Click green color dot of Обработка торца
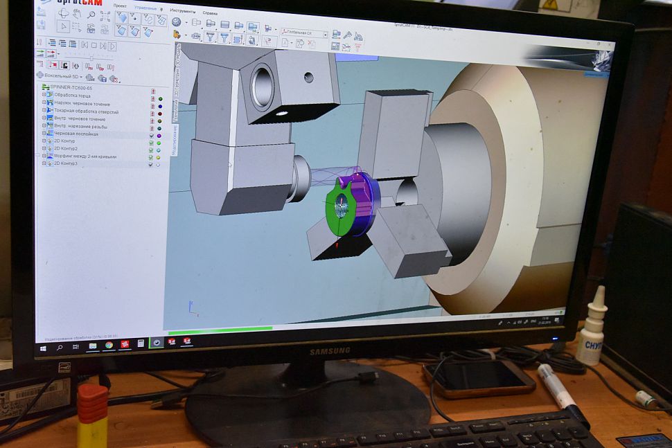 (x=161, y=99)
